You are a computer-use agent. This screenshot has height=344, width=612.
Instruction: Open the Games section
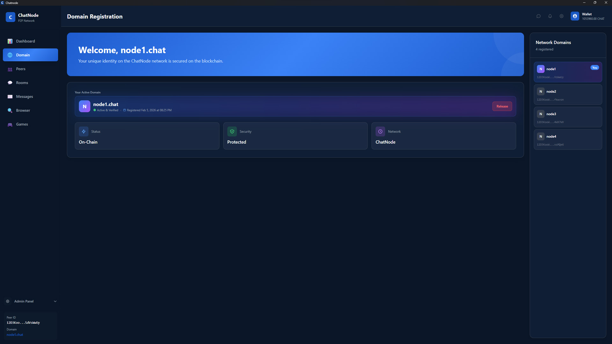[22, 124]
